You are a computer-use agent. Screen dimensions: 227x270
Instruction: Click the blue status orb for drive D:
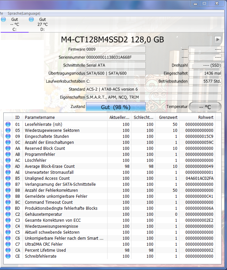point(31,19)
